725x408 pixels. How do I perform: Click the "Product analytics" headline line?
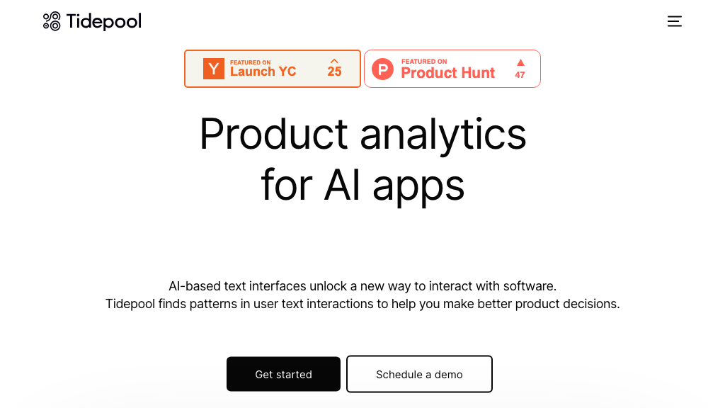click(362, 134)
